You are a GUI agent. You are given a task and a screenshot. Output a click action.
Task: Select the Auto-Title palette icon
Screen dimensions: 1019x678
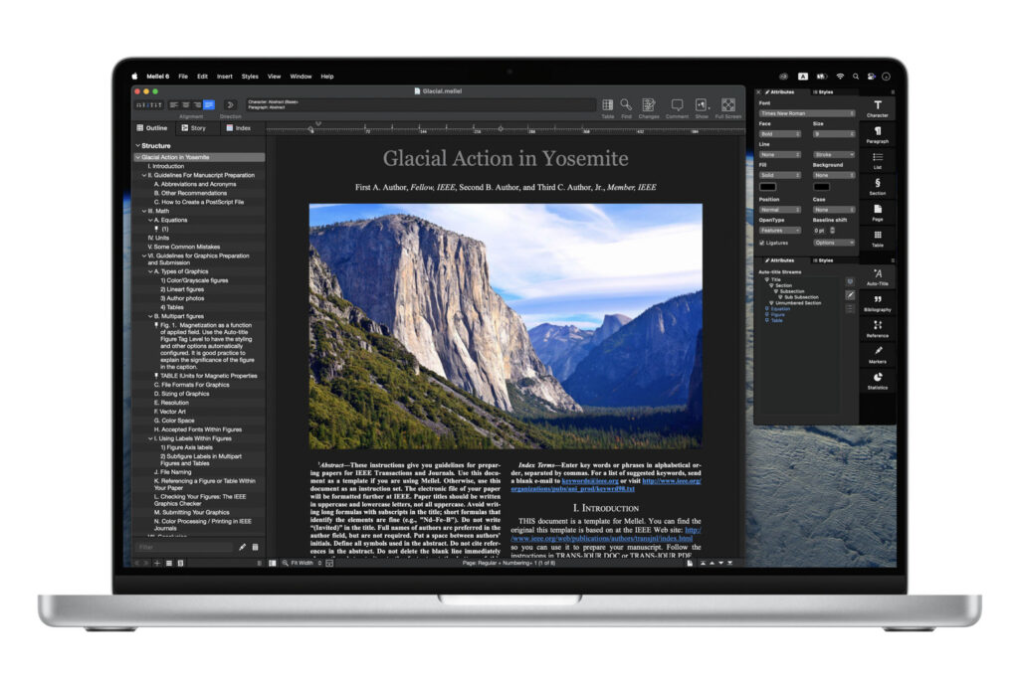pyautogui.click(x=878, y=275)
